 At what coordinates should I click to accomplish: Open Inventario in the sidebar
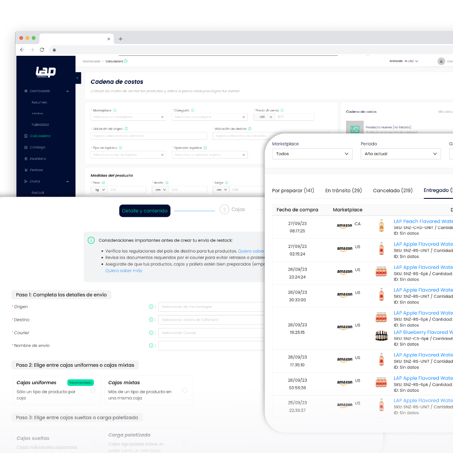click(38, 159)
